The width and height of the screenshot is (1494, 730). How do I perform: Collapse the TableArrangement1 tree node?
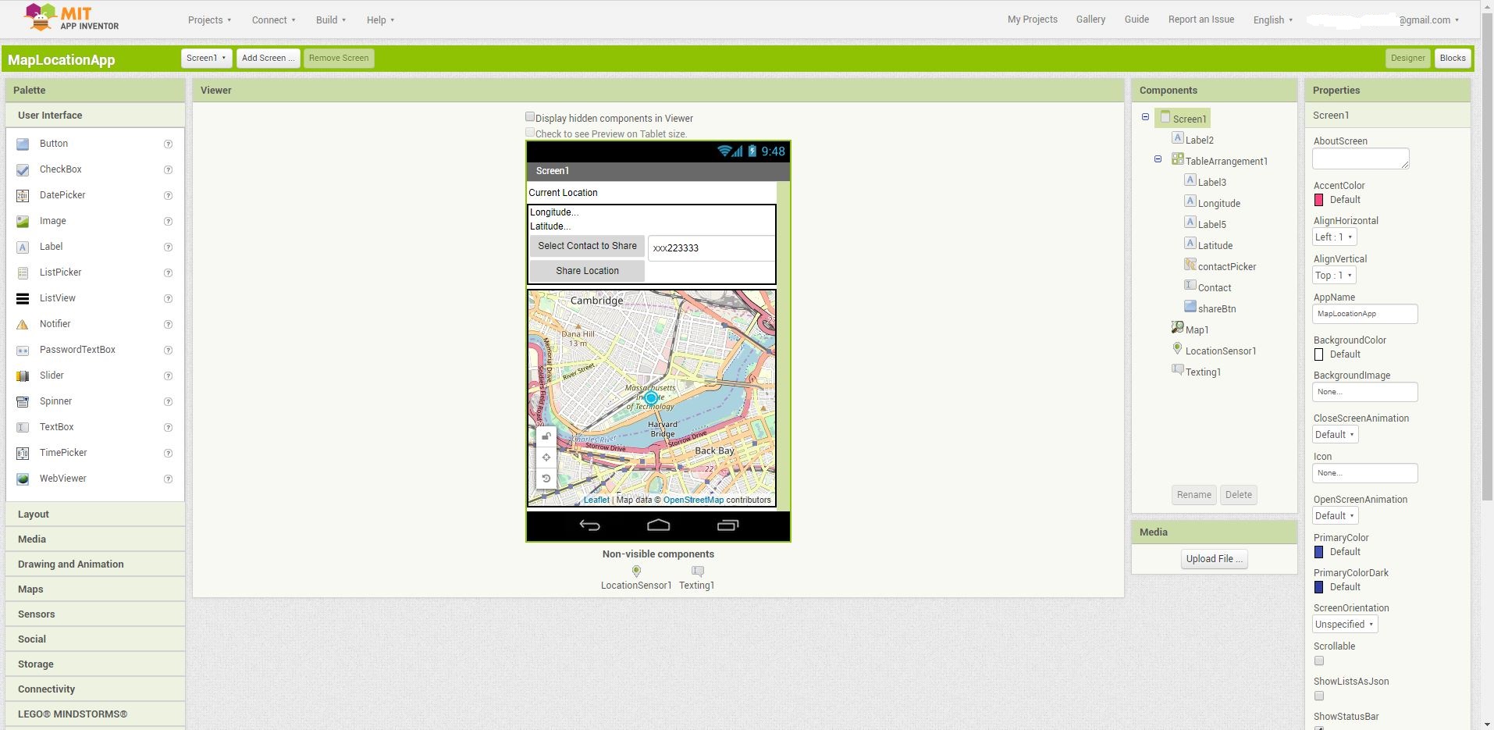pyautogui.click(x=1158, y=158)
